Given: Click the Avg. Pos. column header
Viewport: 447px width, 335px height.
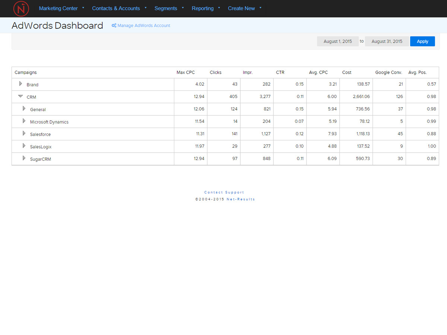Looking at the screenshot, I should (x=418, y=73).
